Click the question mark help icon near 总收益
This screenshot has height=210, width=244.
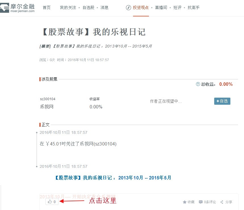click(198, 84)
